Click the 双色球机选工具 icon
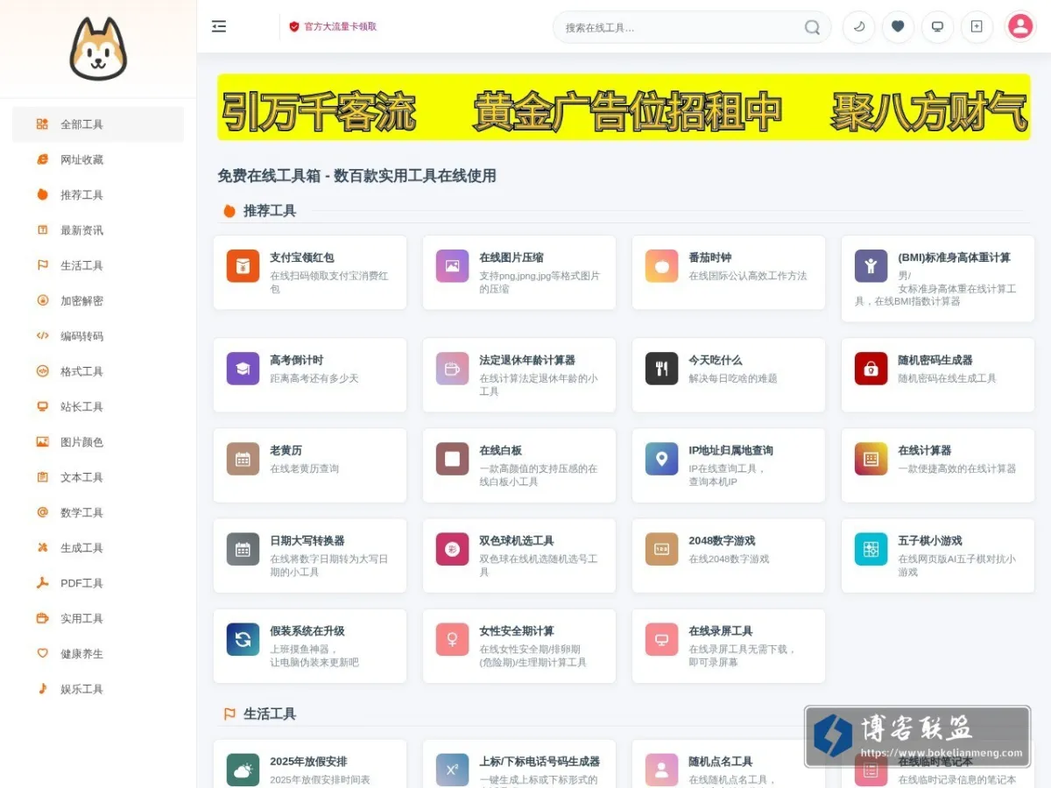 click(452, 549)
